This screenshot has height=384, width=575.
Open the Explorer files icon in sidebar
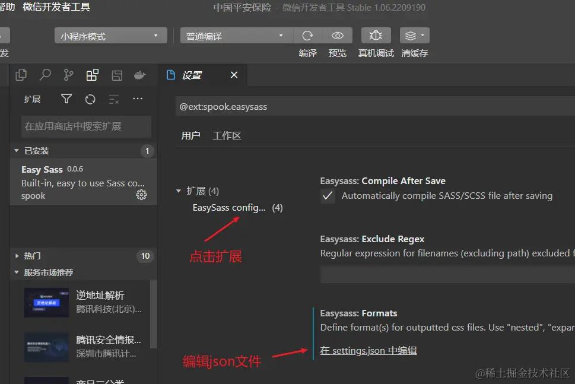21,75
